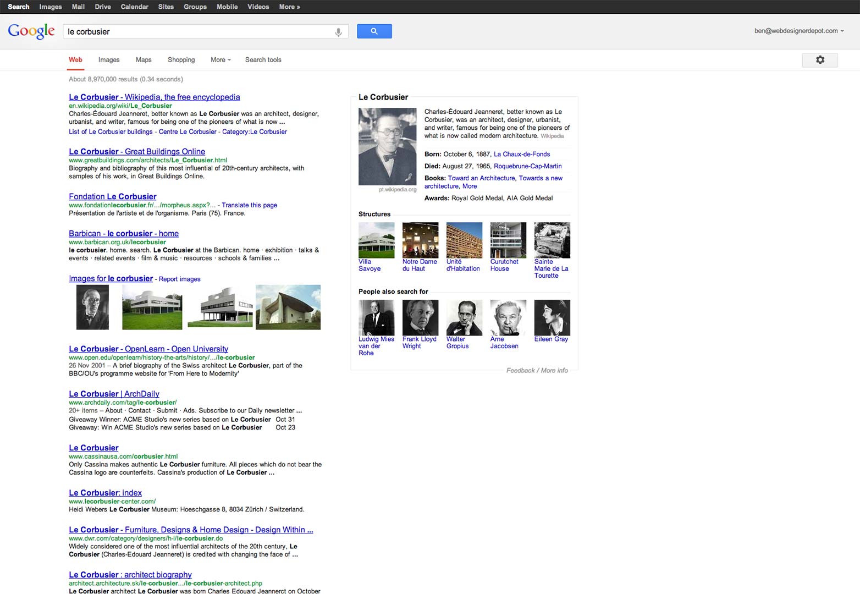Open the account email dropdown

798,31
